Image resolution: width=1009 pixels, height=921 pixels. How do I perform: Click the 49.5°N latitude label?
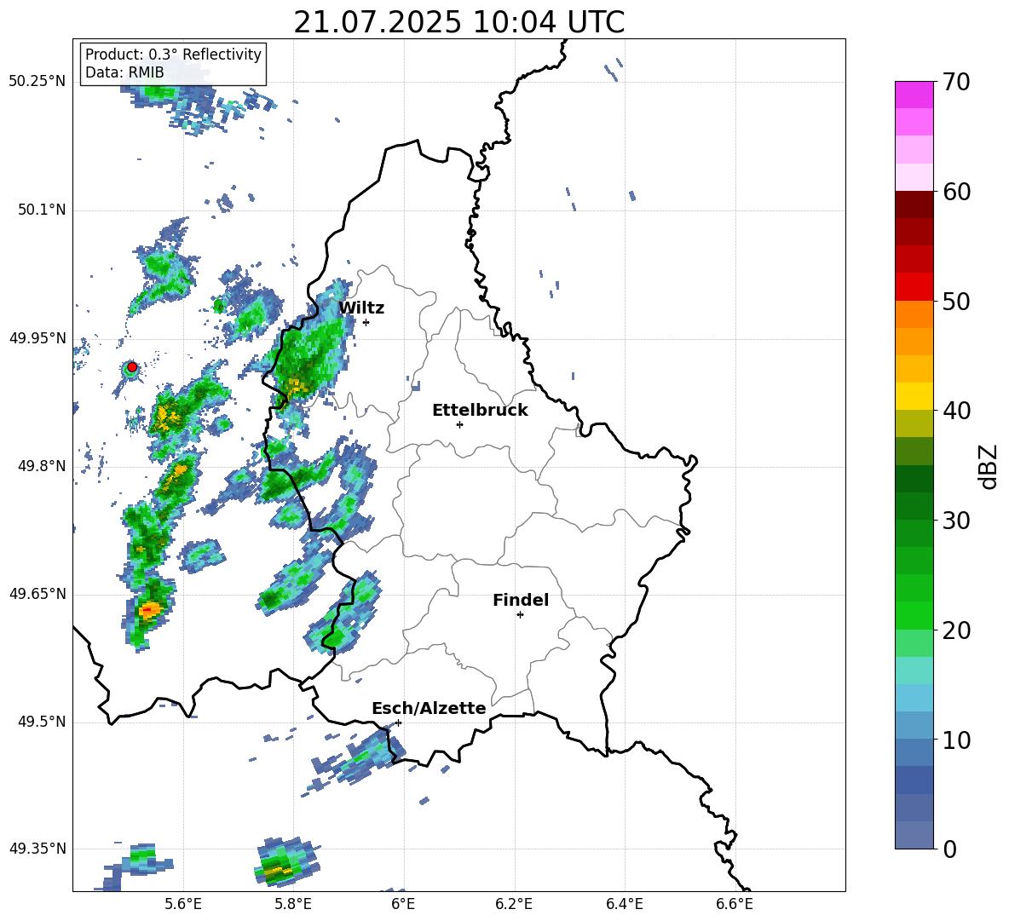click(x=41, y=722)
